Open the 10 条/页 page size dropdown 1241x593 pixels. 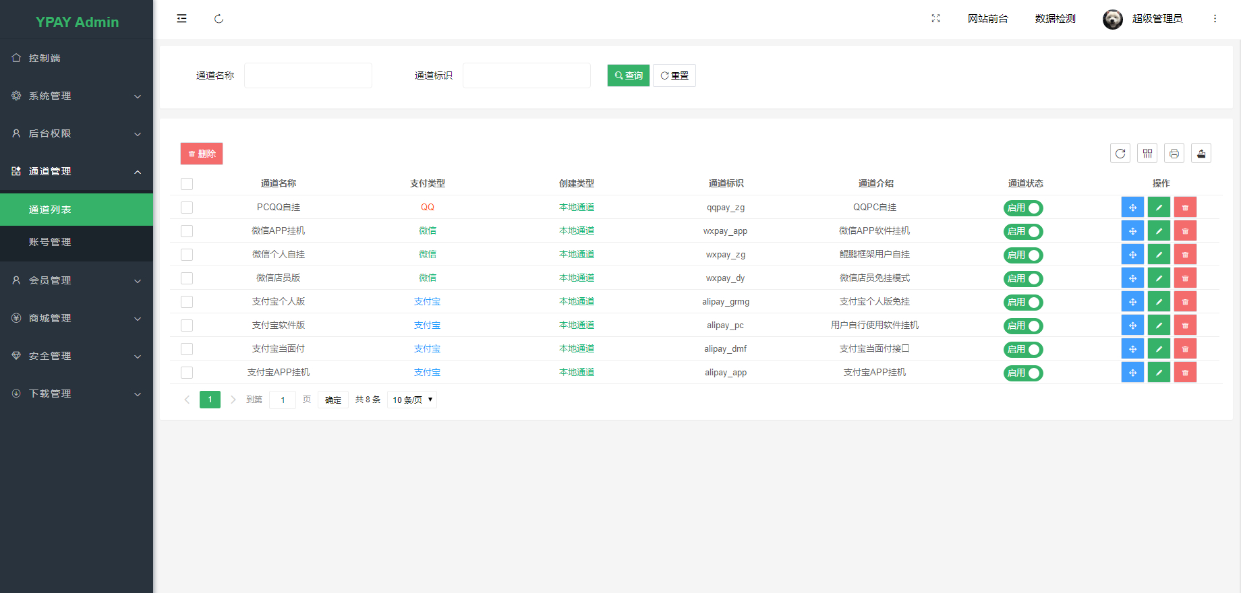point(412,400)
